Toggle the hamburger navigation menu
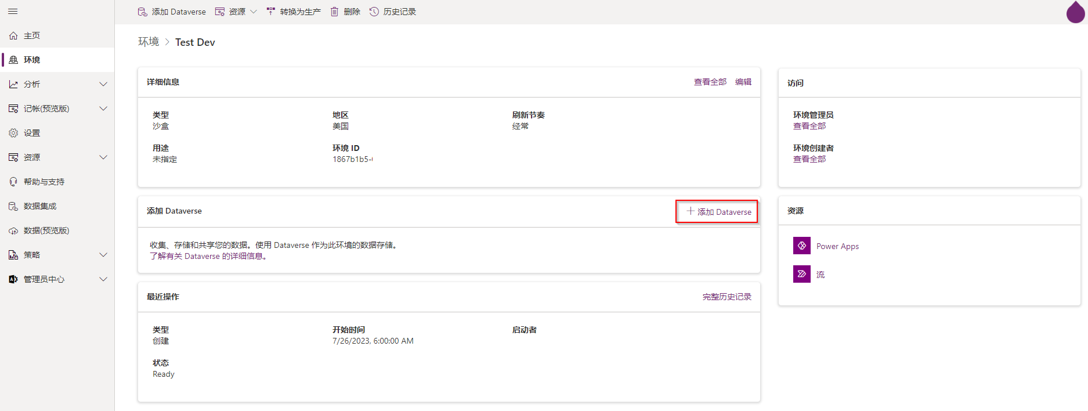The image size is (1088, 411). coord(13,12)
